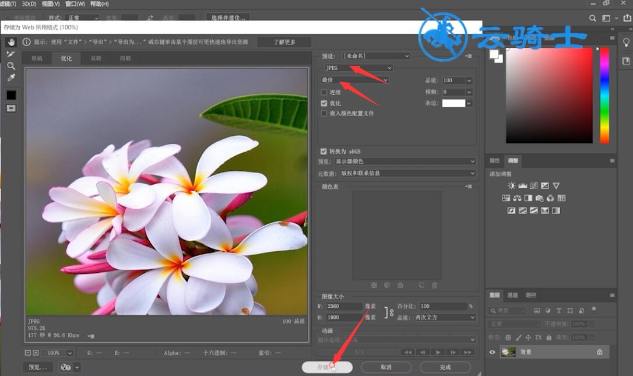Toggle slices visibility icon
Screen dimensions: 633x376
[x=11, y=108]
